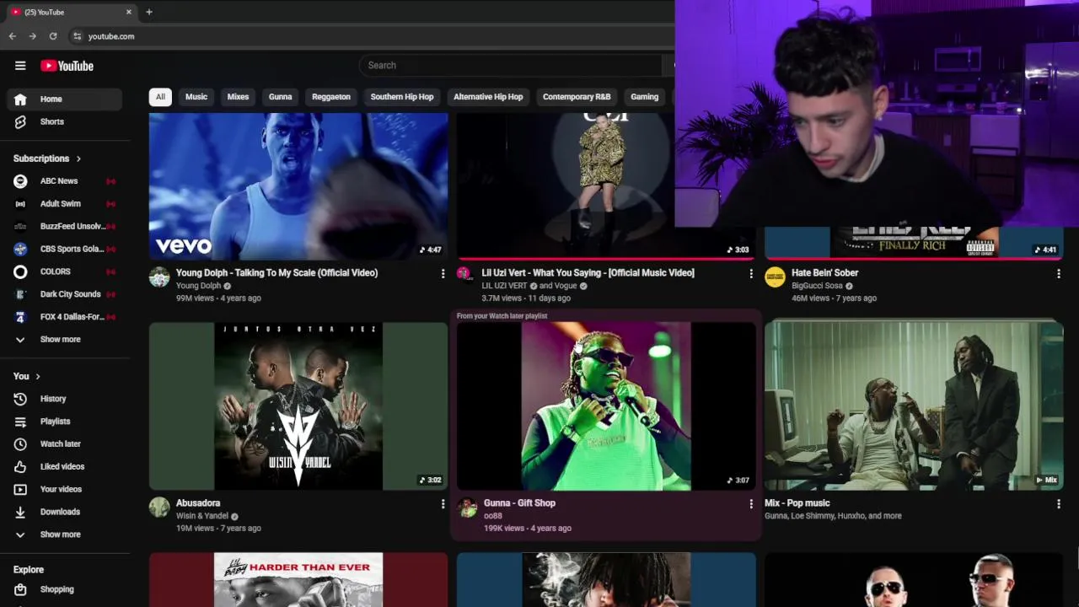Viewport: 1079px width, 607px height.
Task: Click Young Dolph channel avatar
Action: [159, 277]
